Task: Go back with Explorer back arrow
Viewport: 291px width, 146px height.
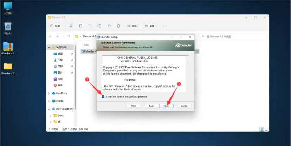Action: (50, 37)
